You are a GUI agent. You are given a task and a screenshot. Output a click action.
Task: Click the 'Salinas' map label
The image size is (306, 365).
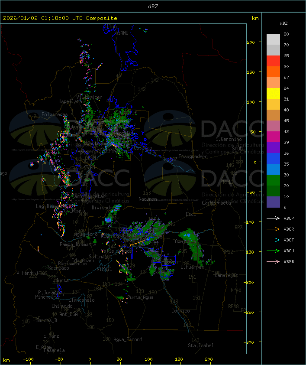pos(98,257)
